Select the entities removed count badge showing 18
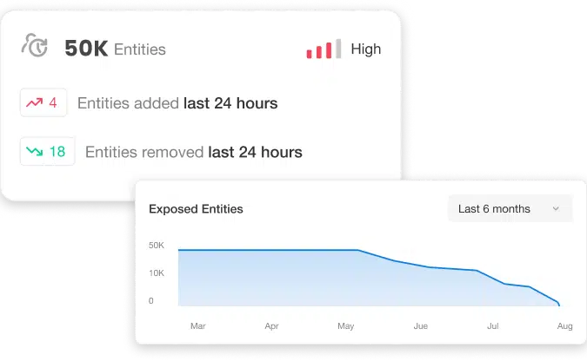 pos(47,152)
